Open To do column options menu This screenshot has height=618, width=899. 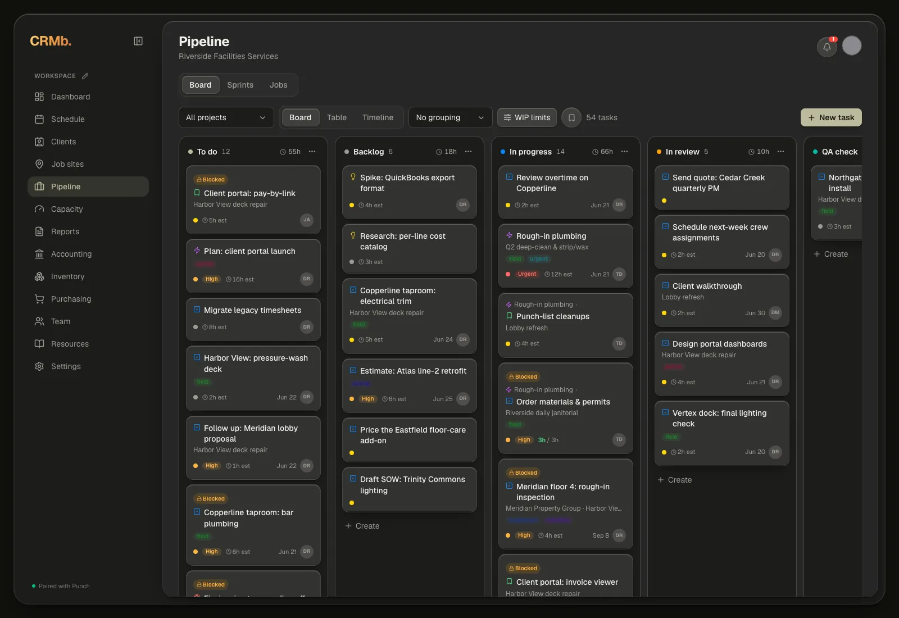(x=312, y=152)
